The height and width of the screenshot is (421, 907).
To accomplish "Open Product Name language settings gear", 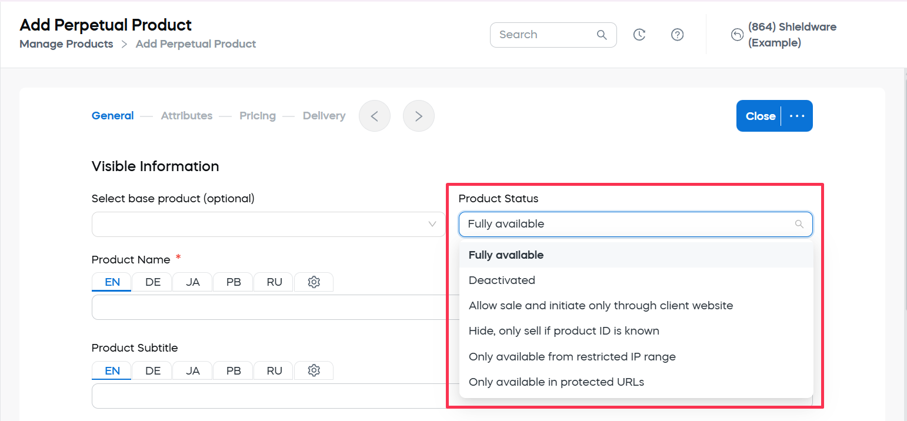I will pos(314,282).
